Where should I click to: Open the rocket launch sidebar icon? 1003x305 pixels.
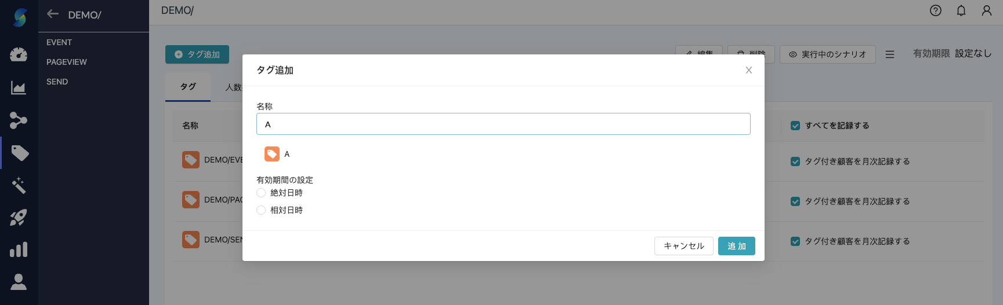coord(19,218)
